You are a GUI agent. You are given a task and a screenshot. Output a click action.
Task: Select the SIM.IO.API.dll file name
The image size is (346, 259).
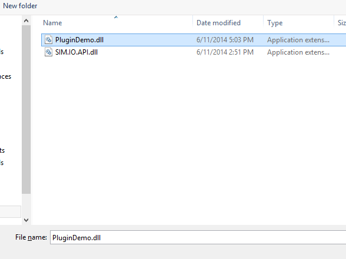click(76, 52)
